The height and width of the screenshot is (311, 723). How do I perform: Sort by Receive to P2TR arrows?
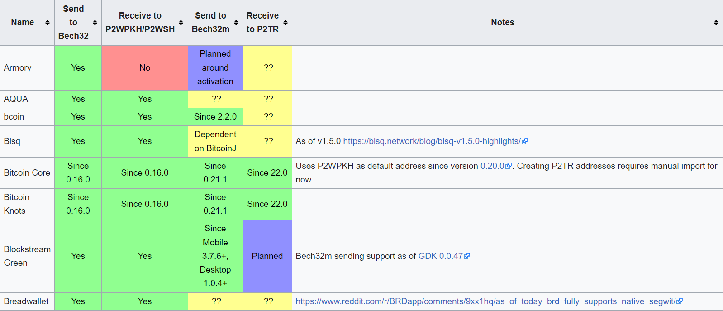[x=285, y=23]
